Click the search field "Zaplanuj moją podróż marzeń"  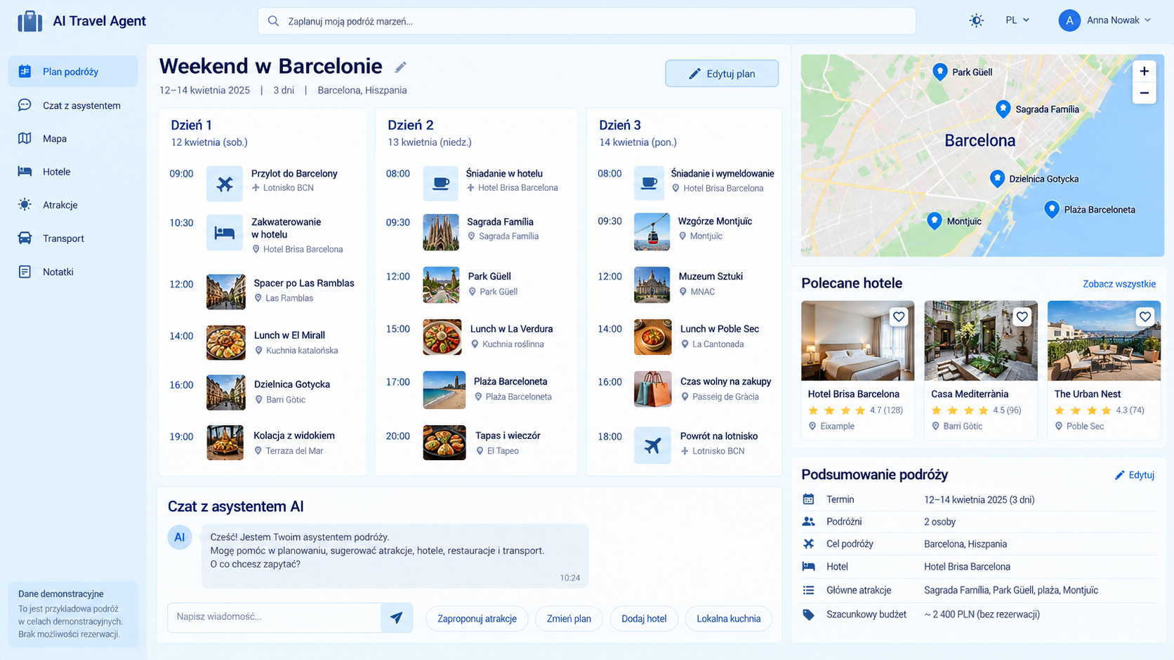(586, 21)
